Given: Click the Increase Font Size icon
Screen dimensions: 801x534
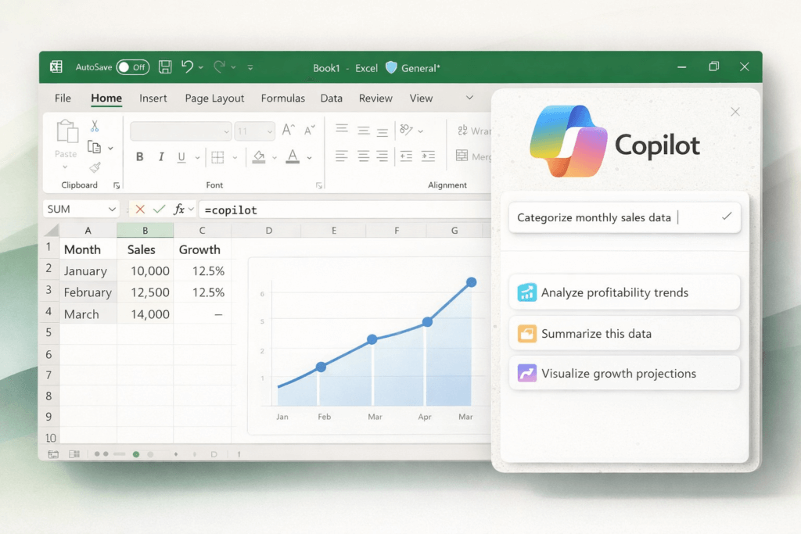Looking at the screenshot, I should tap(289, 129).
